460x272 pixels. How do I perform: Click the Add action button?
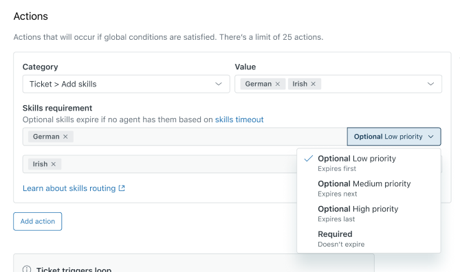38,222
